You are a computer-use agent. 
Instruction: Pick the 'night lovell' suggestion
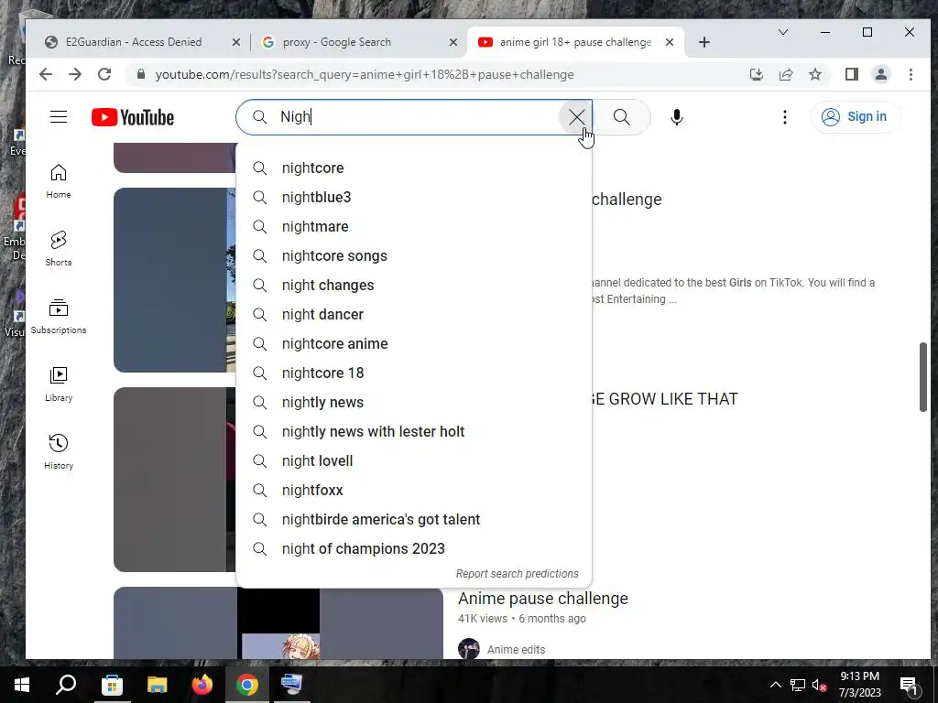pos(413,461)
